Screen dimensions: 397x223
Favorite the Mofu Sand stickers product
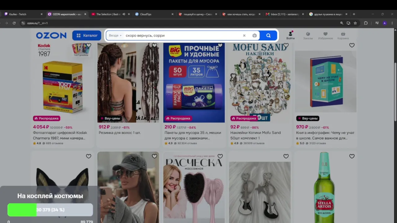click(286, 45)
